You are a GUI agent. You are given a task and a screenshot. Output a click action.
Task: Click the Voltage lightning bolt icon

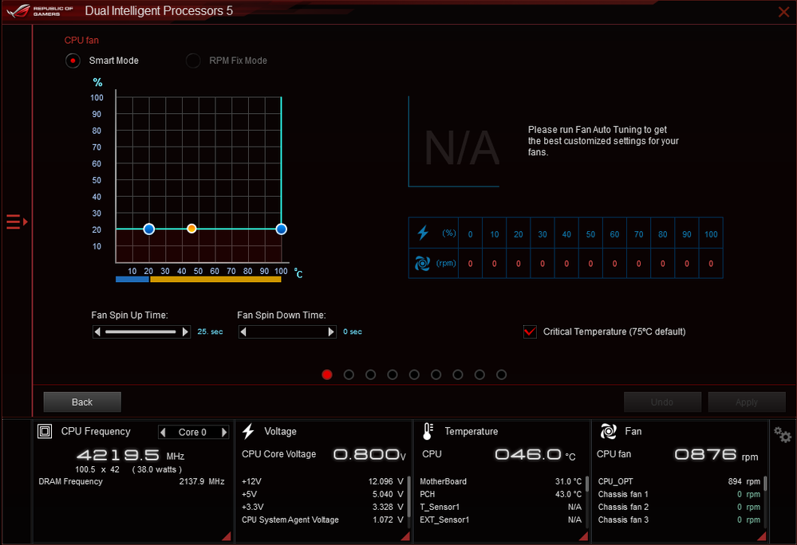[248, 431]
